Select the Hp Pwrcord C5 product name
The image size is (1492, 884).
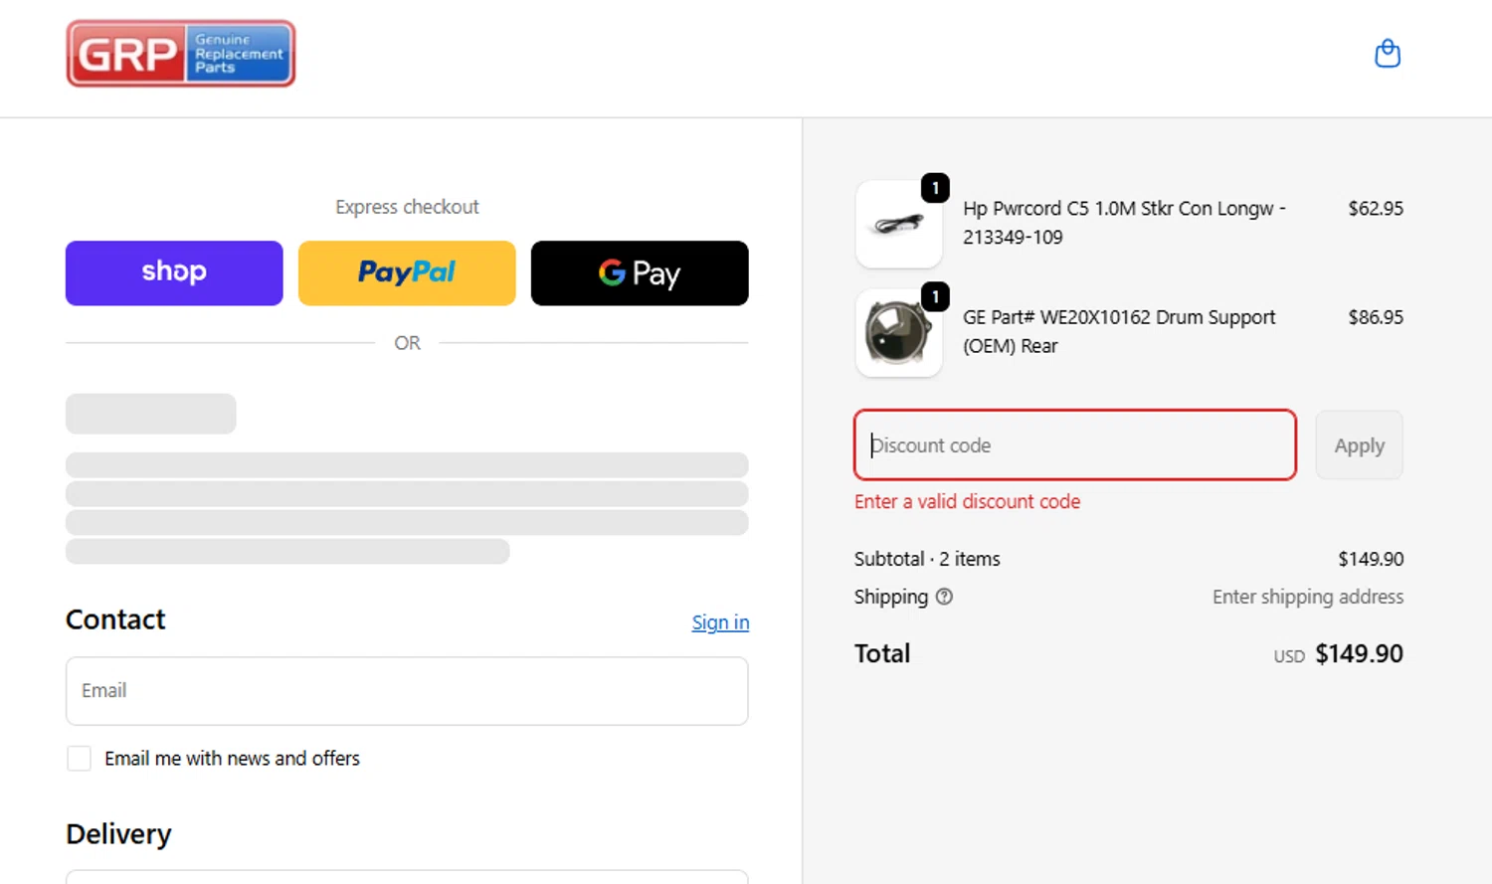click(x=1124, y=223)
